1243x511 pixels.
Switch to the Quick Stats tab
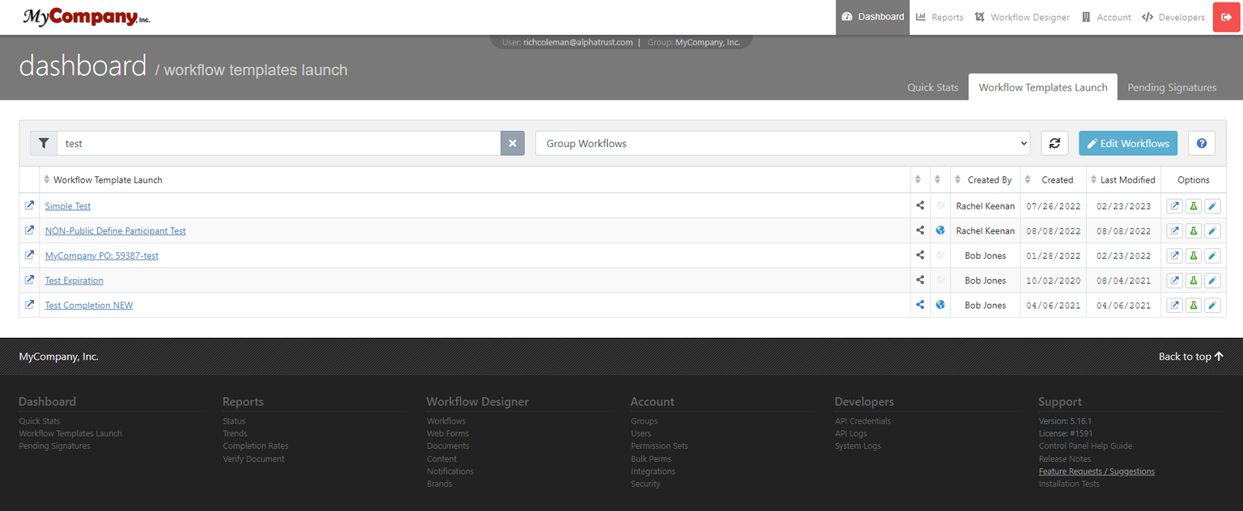click(932, 87)
